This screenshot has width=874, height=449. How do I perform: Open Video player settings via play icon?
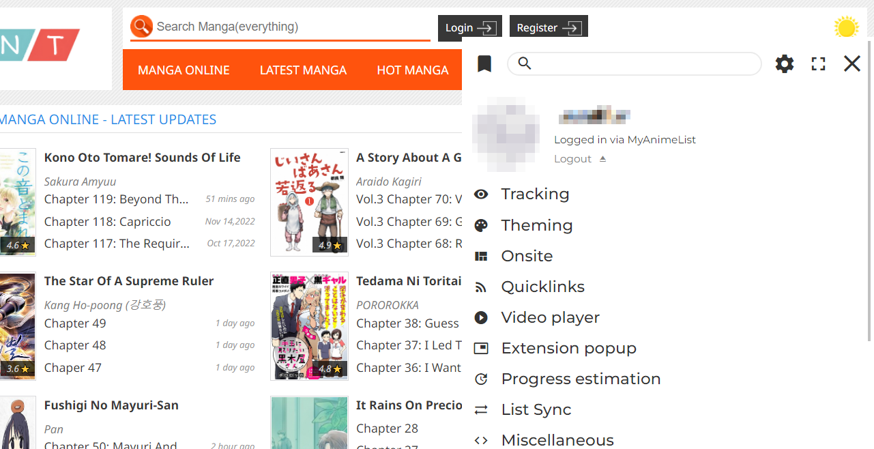tap(482, 317)
